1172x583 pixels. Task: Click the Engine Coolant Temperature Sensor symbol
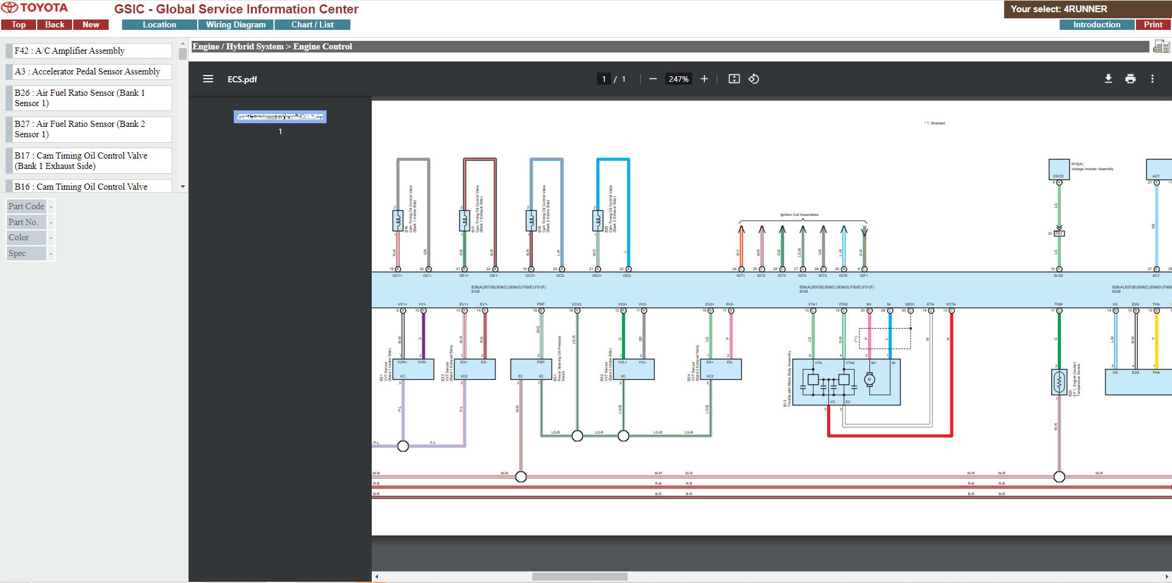[x=1059, y=382]
